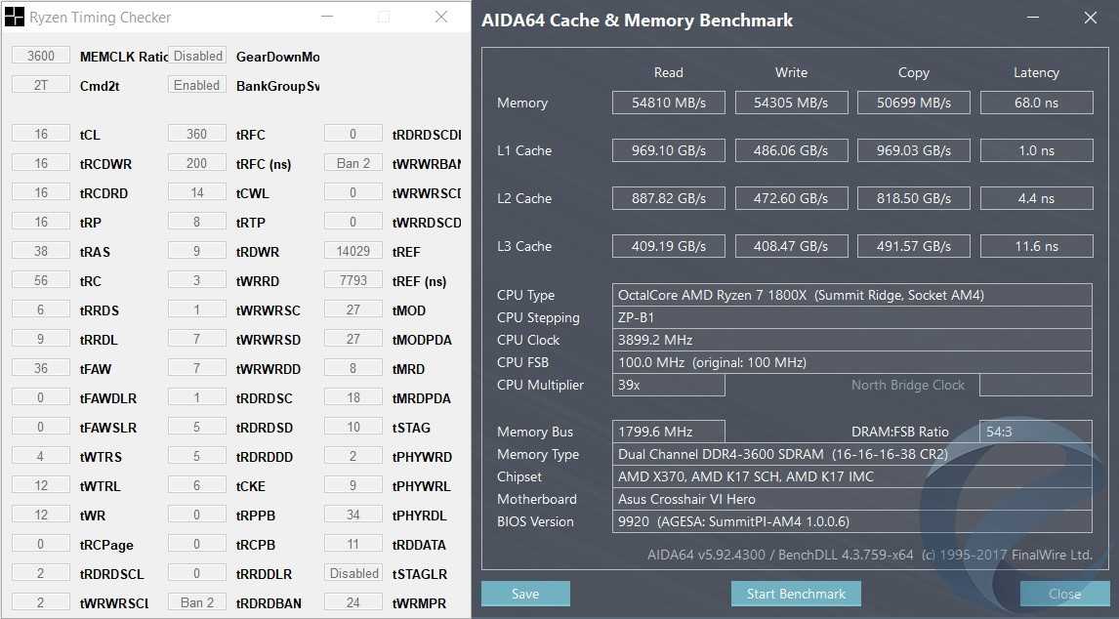This screenshot has height=619, width=1119.
Task: Minimize the AIDA64 benchmark window
Action: pos(1035,18)
